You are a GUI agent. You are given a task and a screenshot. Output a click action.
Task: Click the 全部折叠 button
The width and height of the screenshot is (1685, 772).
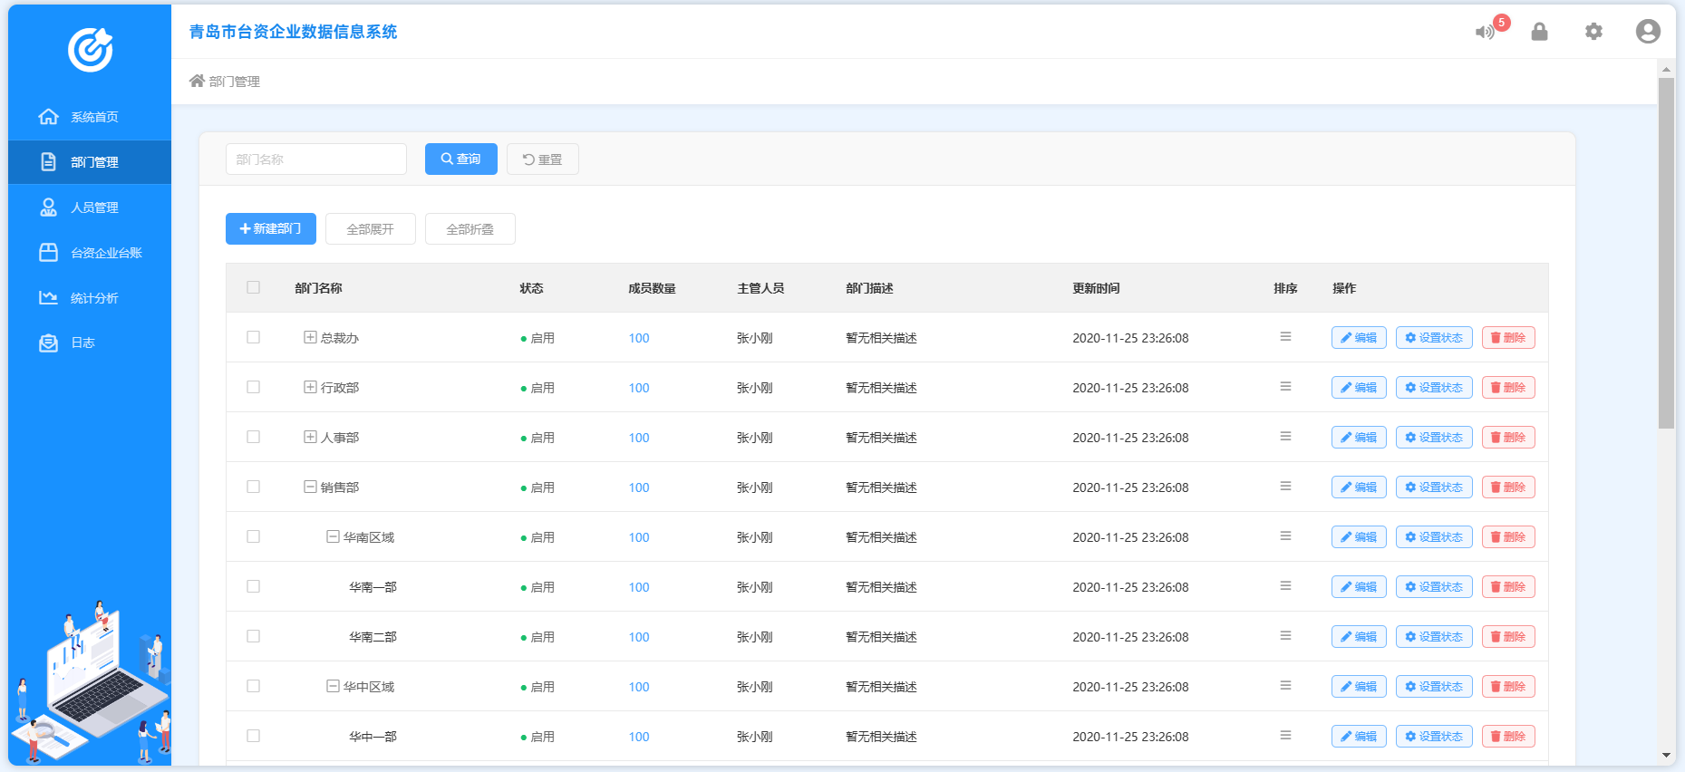(470, 228)
